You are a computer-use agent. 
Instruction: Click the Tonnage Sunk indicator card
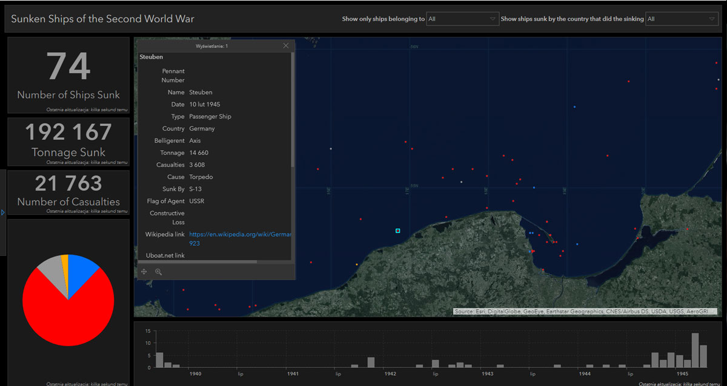[68, 142]
